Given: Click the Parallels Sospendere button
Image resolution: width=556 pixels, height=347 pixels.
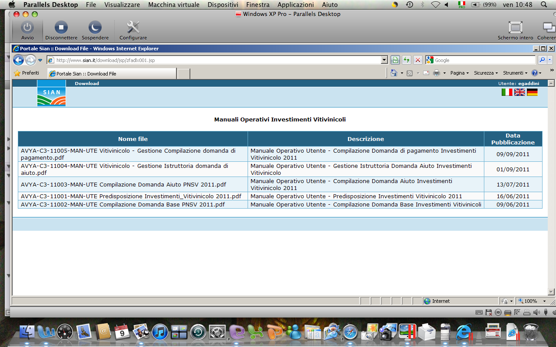Looking at the screenshot, I should pyautogui.click(x=95, y=31).
